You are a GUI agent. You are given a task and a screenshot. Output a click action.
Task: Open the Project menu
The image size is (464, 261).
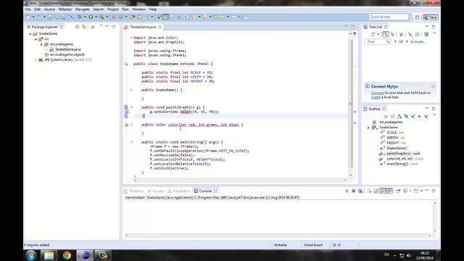(113, 9)
